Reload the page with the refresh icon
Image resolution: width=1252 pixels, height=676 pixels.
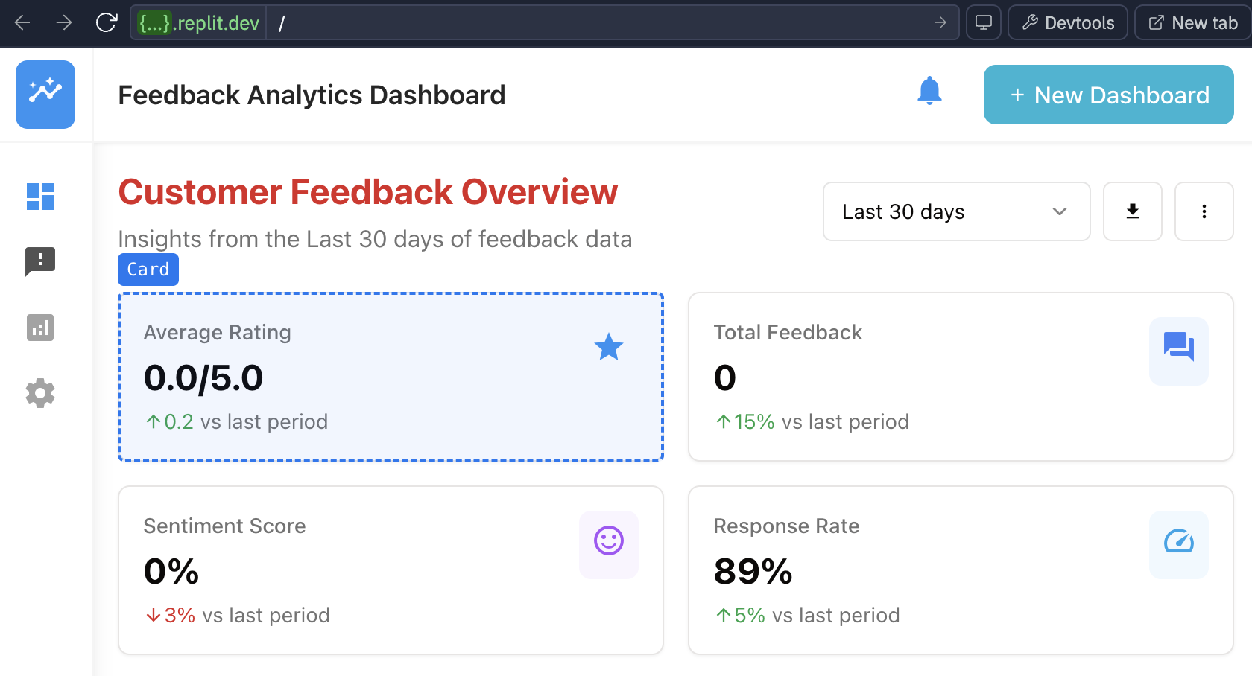(107, 22)
